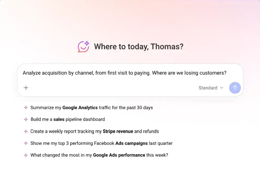Click the chevron next to Standard

[x=222, y=88]
